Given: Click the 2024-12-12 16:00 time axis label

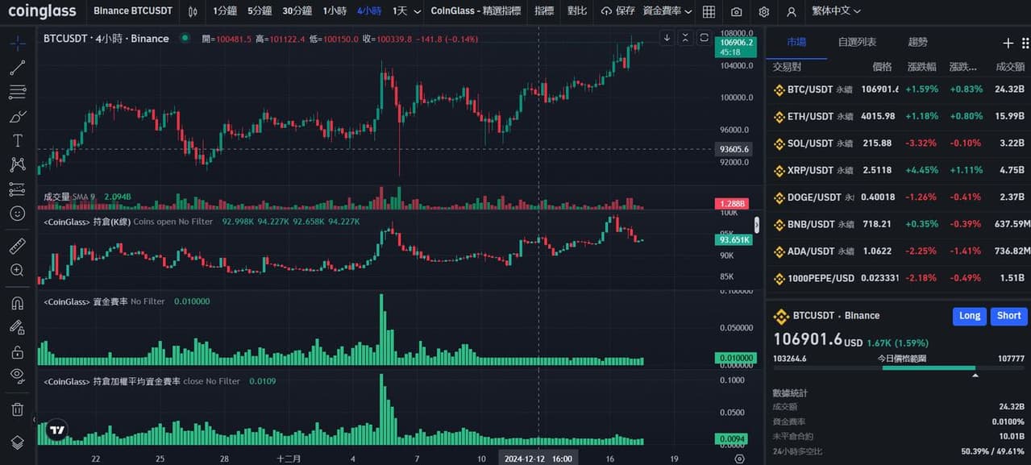Looking at the screenshot, I should click(538, 459).
